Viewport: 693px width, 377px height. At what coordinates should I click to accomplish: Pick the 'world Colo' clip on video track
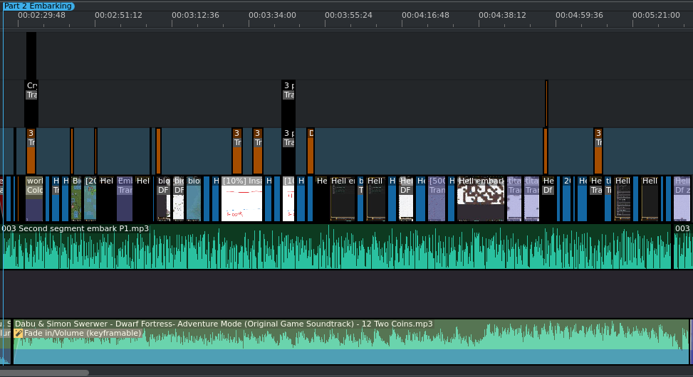[x=34, y=198]
